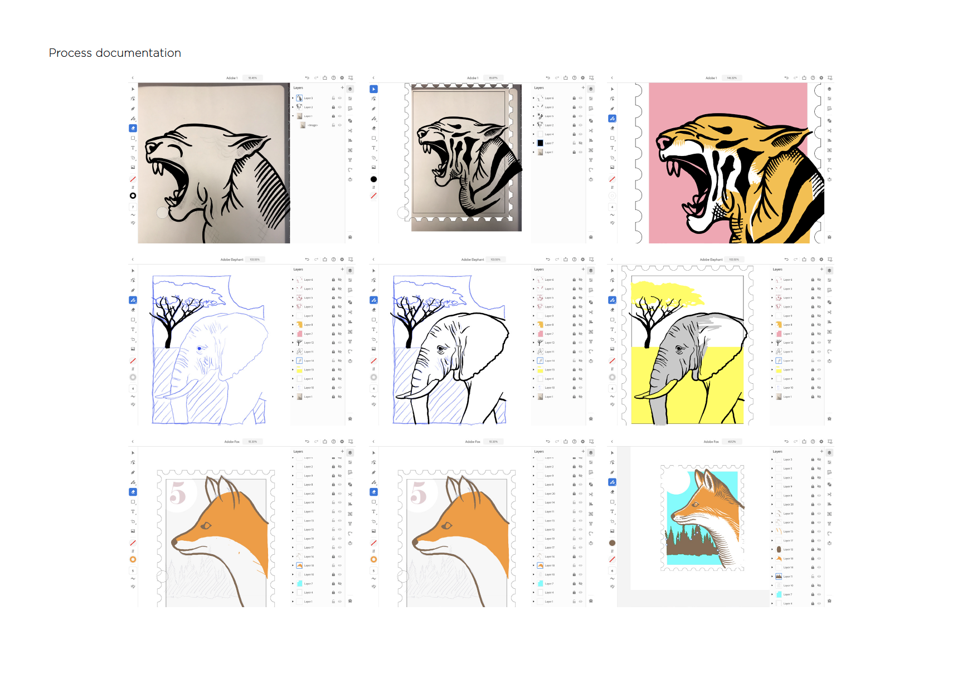Click Undo arrow in the pink tiger screenshot
962x679 pixels.
coord(786,78)
